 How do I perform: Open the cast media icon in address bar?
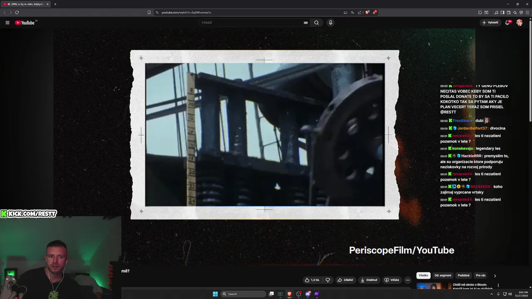click(345, 12)
